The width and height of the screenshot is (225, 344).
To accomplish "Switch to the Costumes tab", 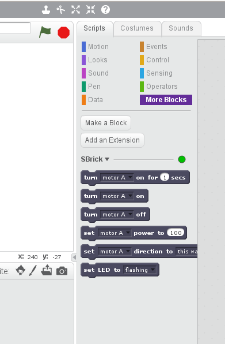I will (x=137, y=28).
